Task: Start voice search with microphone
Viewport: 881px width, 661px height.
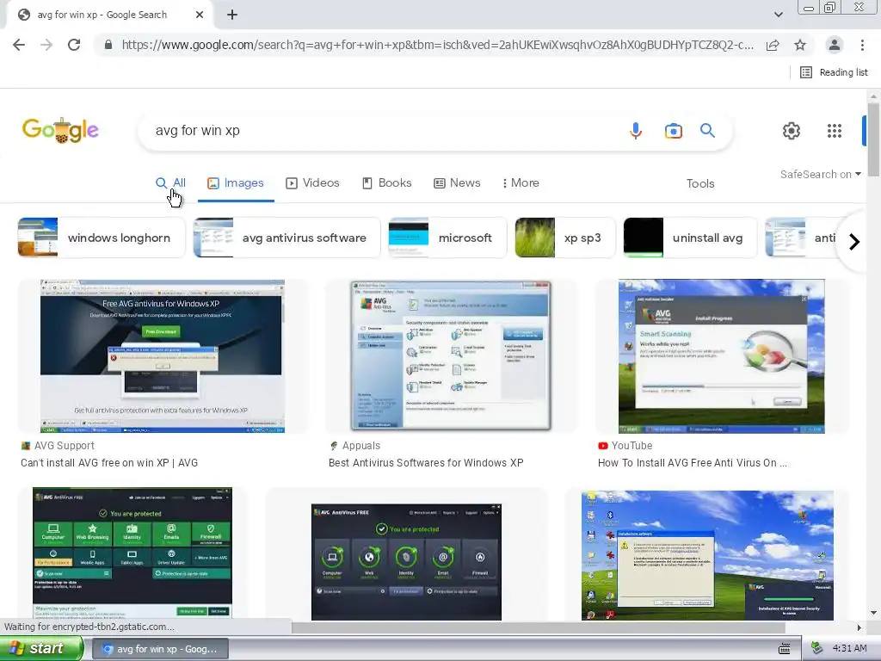Action: (x=636, y=131)
